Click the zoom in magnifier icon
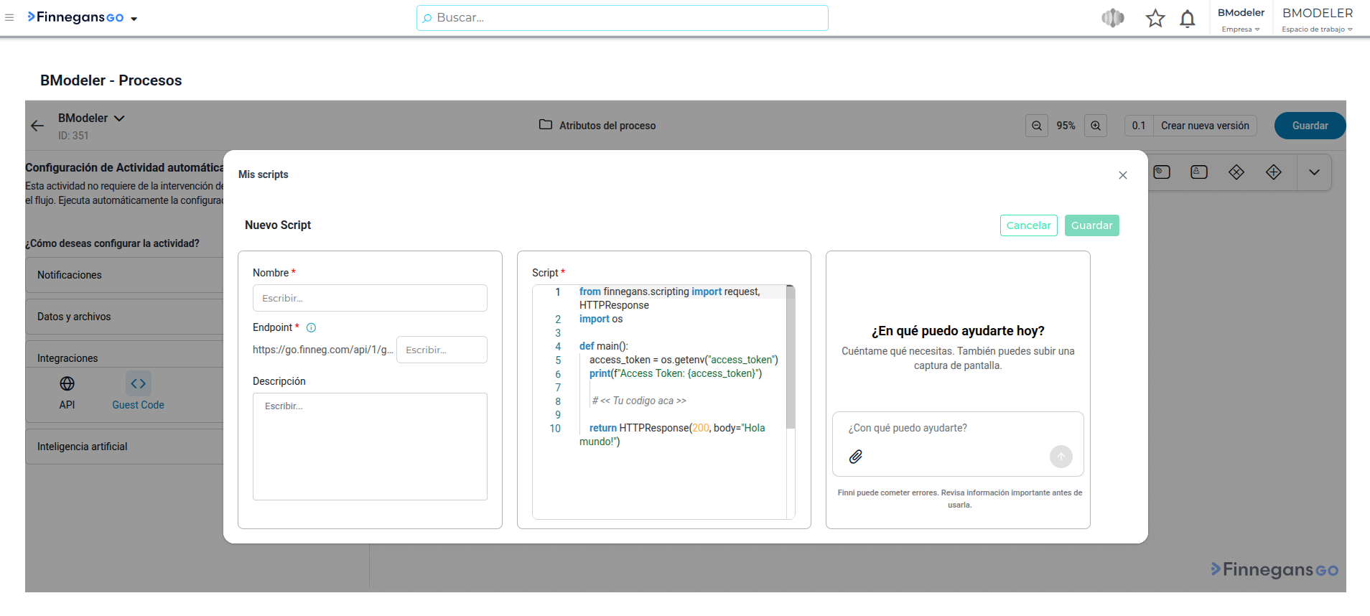Image resolution: width=1370 pixels, height=616 pixels. click(1096, 126)
